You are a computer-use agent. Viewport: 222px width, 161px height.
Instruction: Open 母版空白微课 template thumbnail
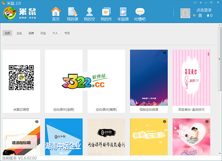coord(149,78)
